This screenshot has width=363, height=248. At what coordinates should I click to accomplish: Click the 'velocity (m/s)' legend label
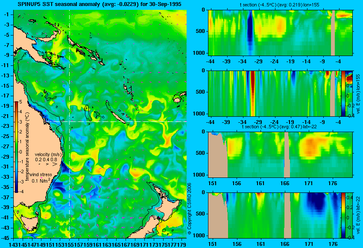[x=48, y=154]
